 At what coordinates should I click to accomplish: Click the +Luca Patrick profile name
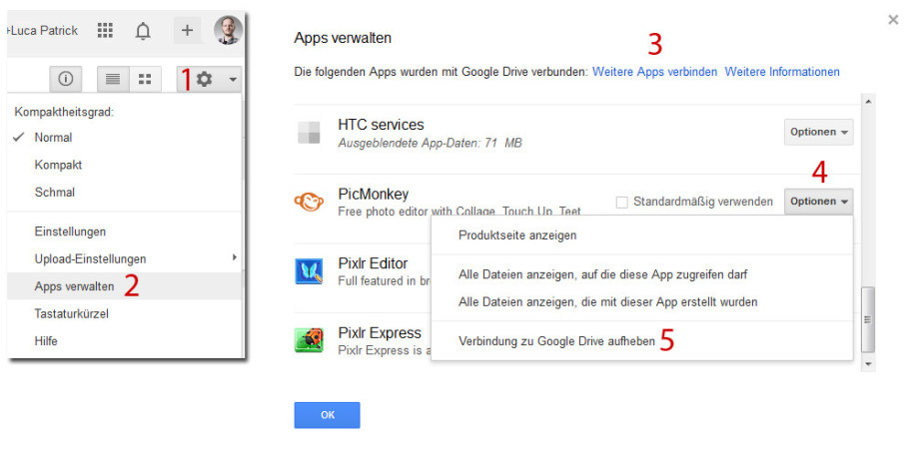pyautogui.click(x=43, y=31)
